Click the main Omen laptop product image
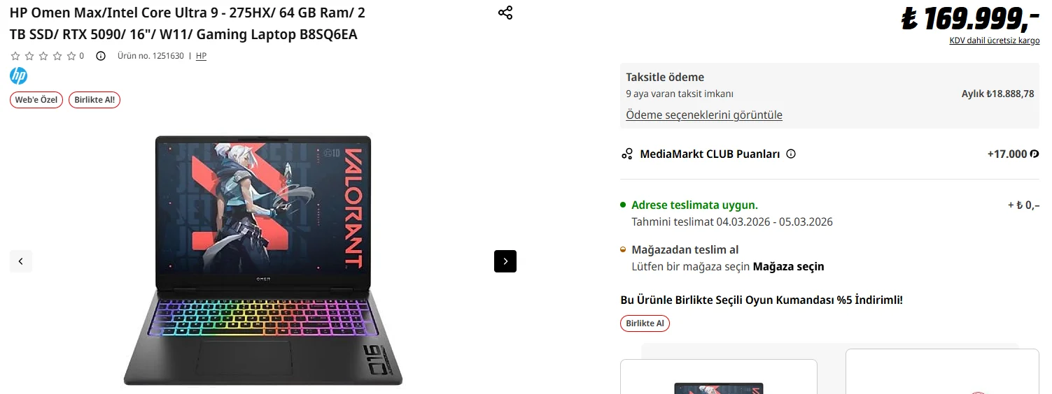 click(263, 260)
